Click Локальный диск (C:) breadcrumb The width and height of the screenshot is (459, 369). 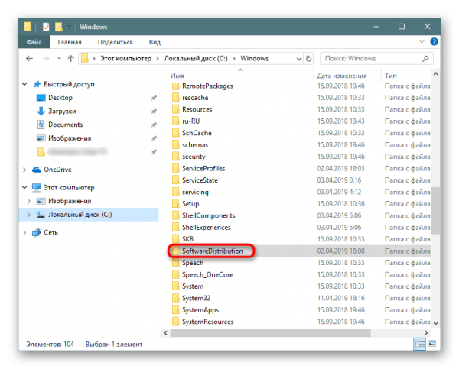[196, 59]
